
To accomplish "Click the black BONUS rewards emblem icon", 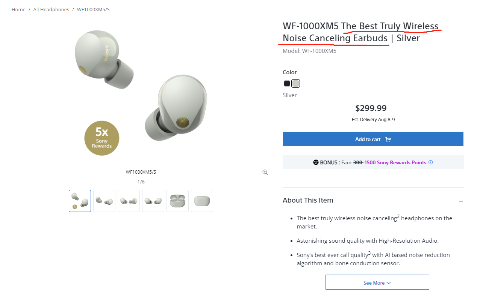I will (x=316, y=162).
